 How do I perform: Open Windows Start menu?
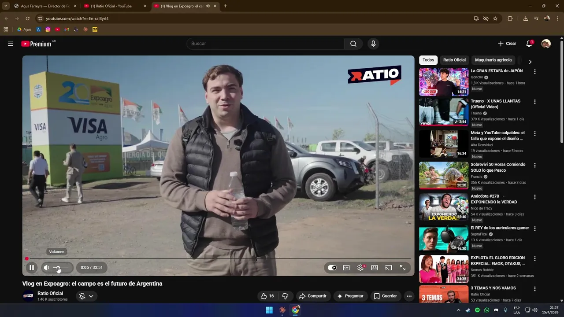point(269,310)
